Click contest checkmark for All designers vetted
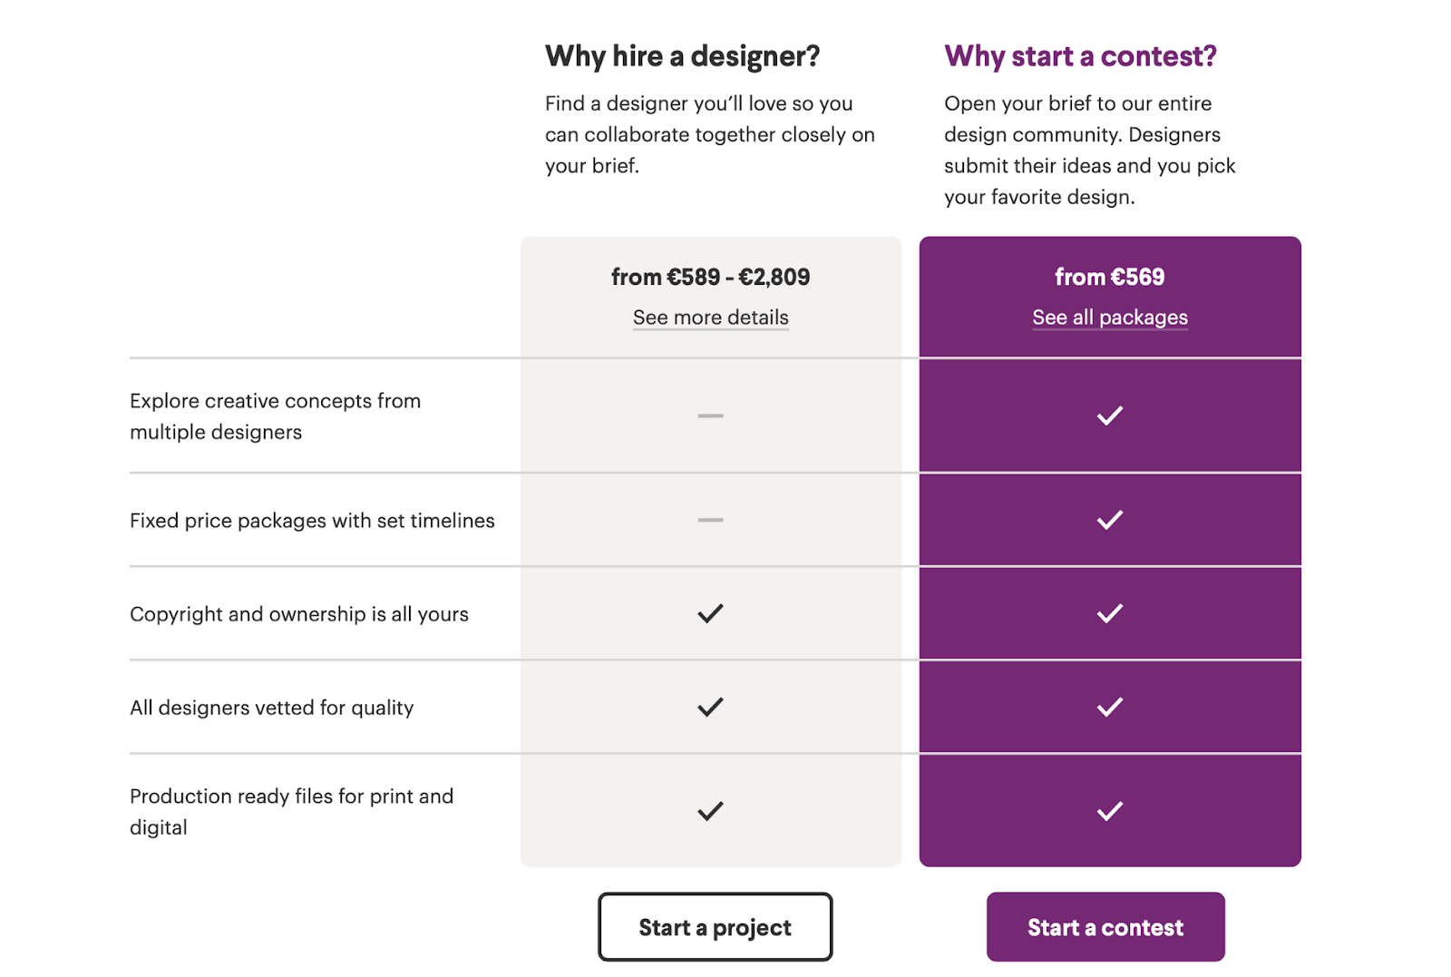1451x977 pixels. pyautogui.click(x=1109, y=707)
